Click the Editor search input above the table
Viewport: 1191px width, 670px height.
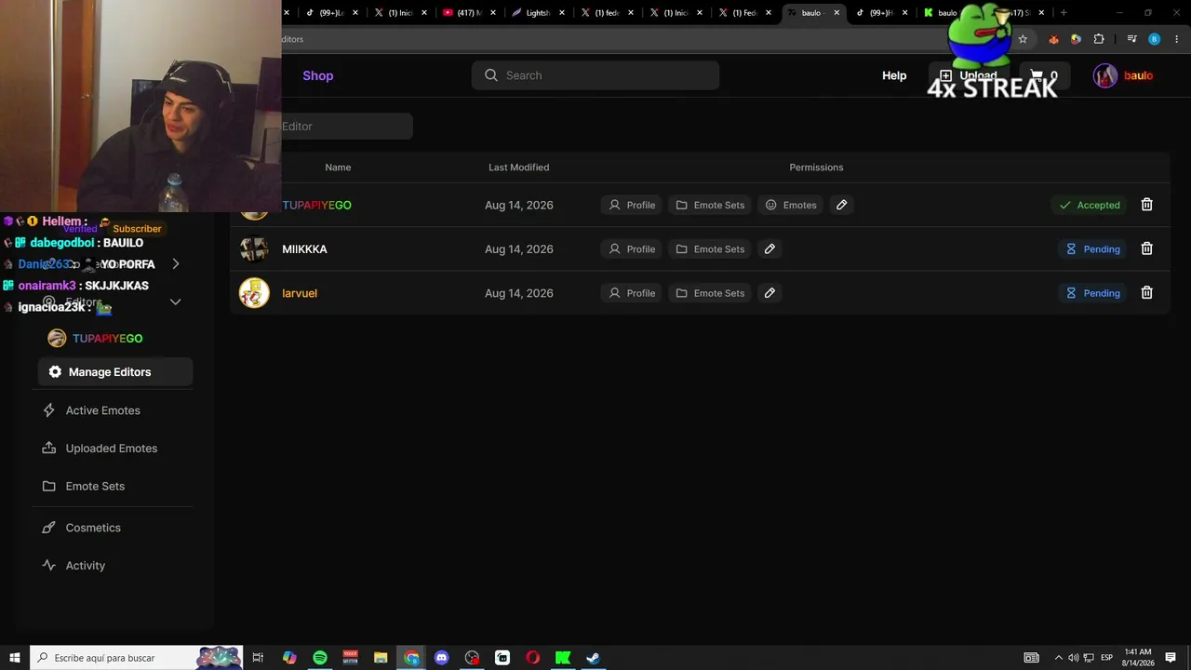[346, 127]
